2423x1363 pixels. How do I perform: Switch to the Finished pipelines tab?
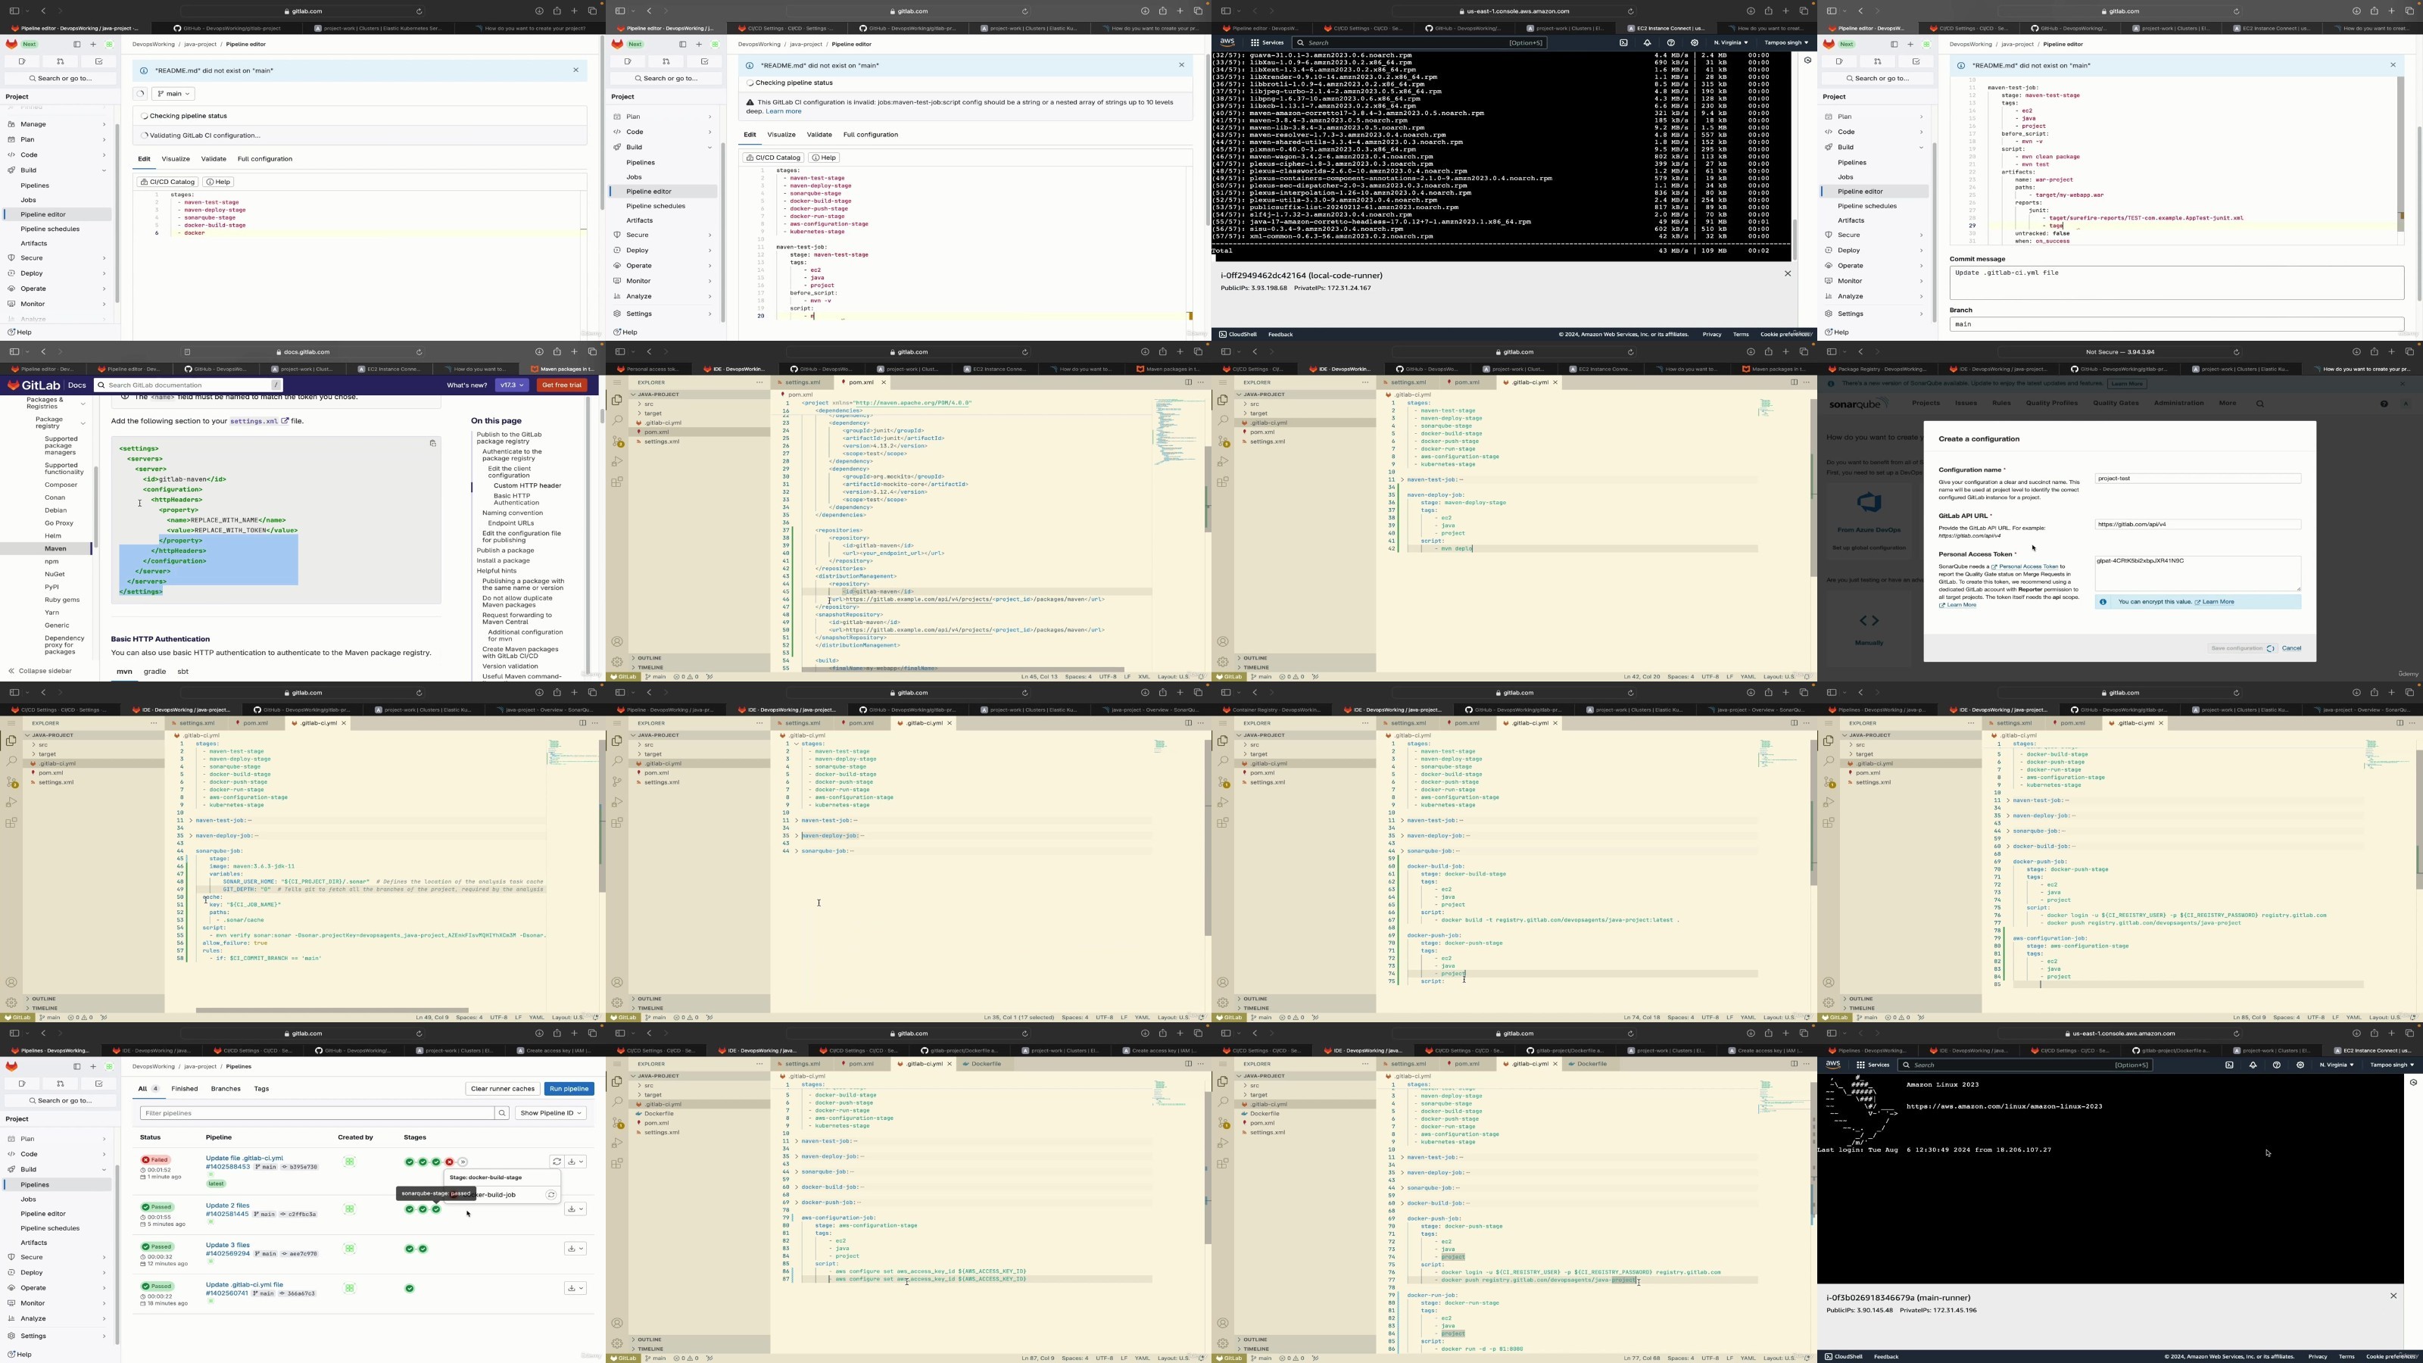coord(184,1088)
